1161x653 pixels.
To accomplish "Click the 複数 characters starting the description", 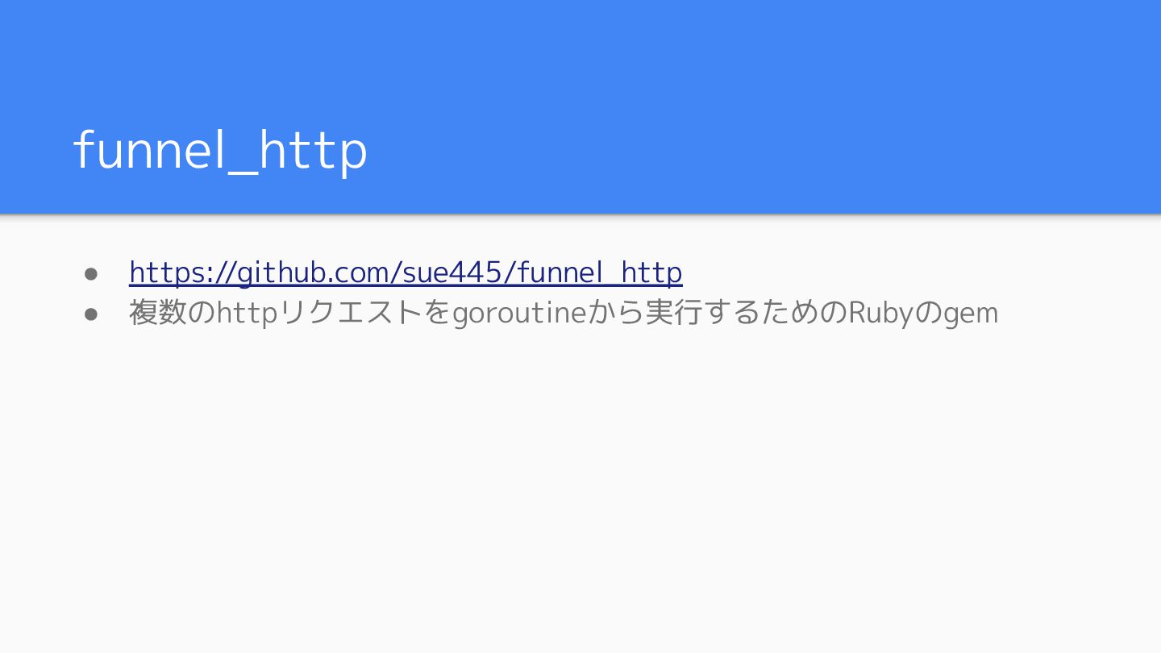I will click(158, 313).
